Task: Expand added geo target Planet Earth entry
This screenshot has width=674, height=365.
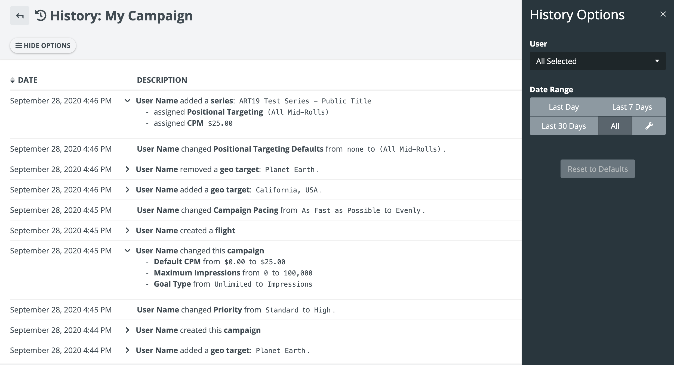Action: (x=127, y=350)
